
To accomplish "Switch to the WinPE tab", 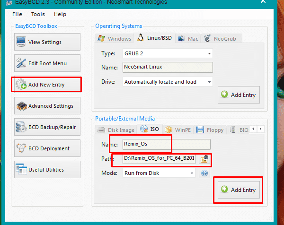I will pos(178,130).
